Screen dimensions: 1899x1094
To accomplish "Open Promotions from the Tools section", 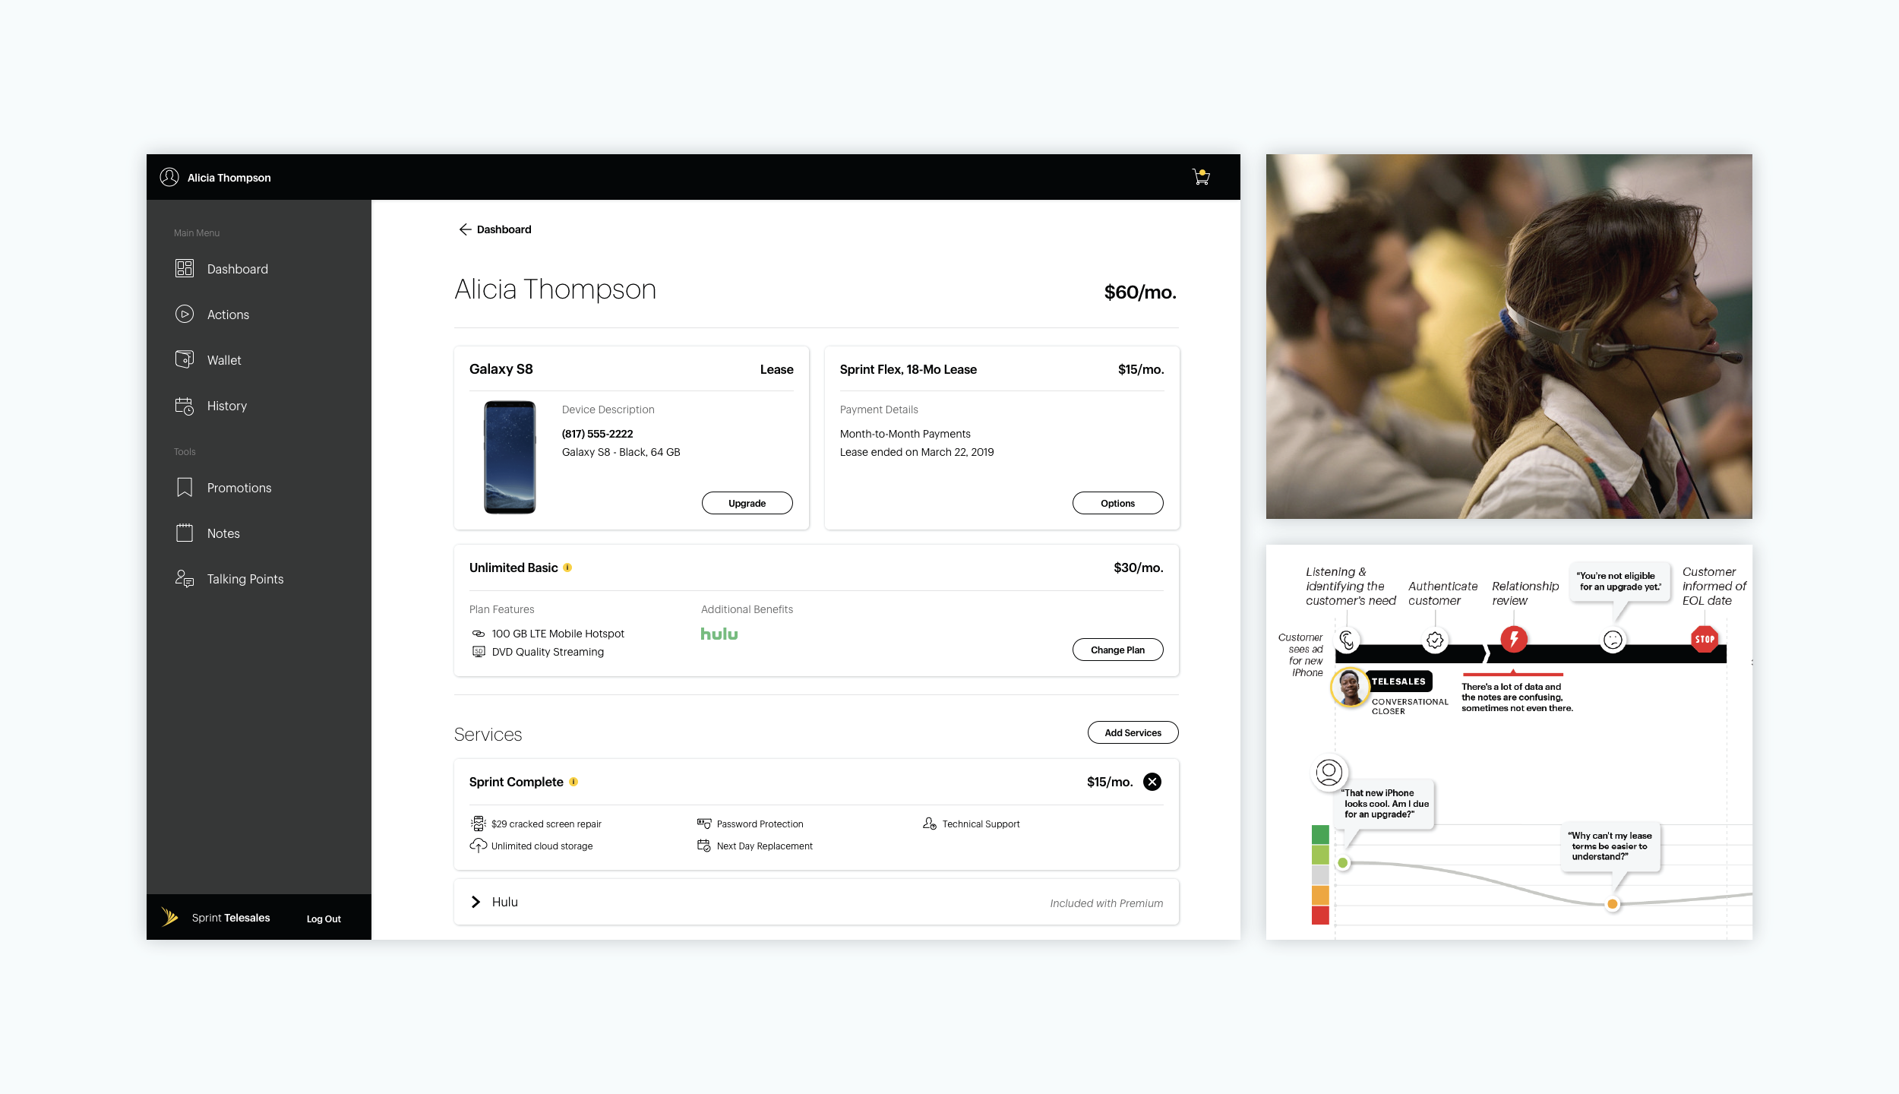I will tap(185, 487).
